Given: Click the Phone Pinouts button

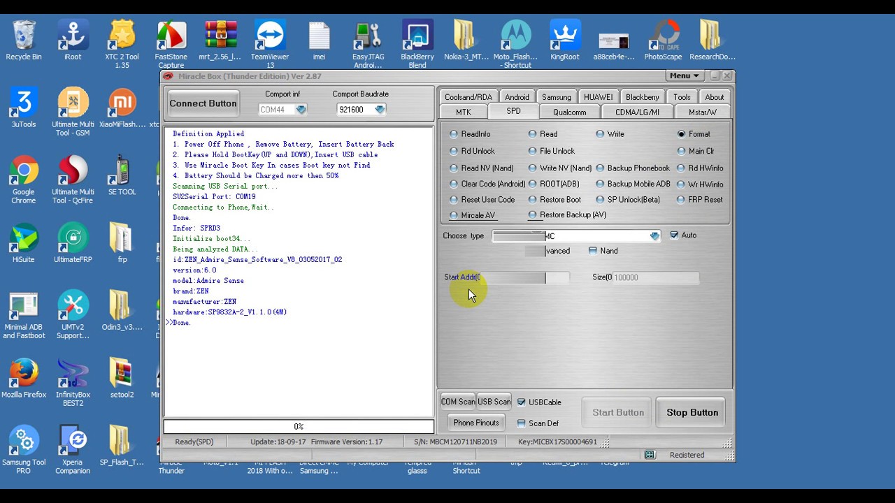Looking at the screenshot, I should click(476, 423).
